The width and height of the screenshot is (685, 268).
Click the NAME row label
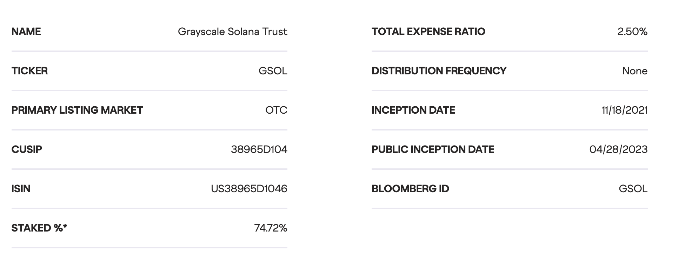[x=26, y=32]
